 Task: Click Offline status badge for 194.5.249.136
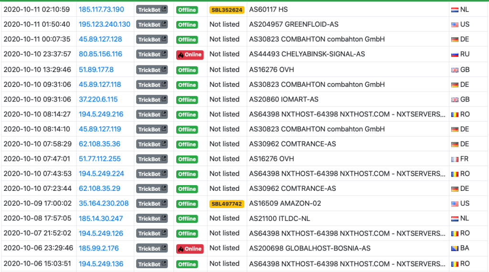point(187,264)
